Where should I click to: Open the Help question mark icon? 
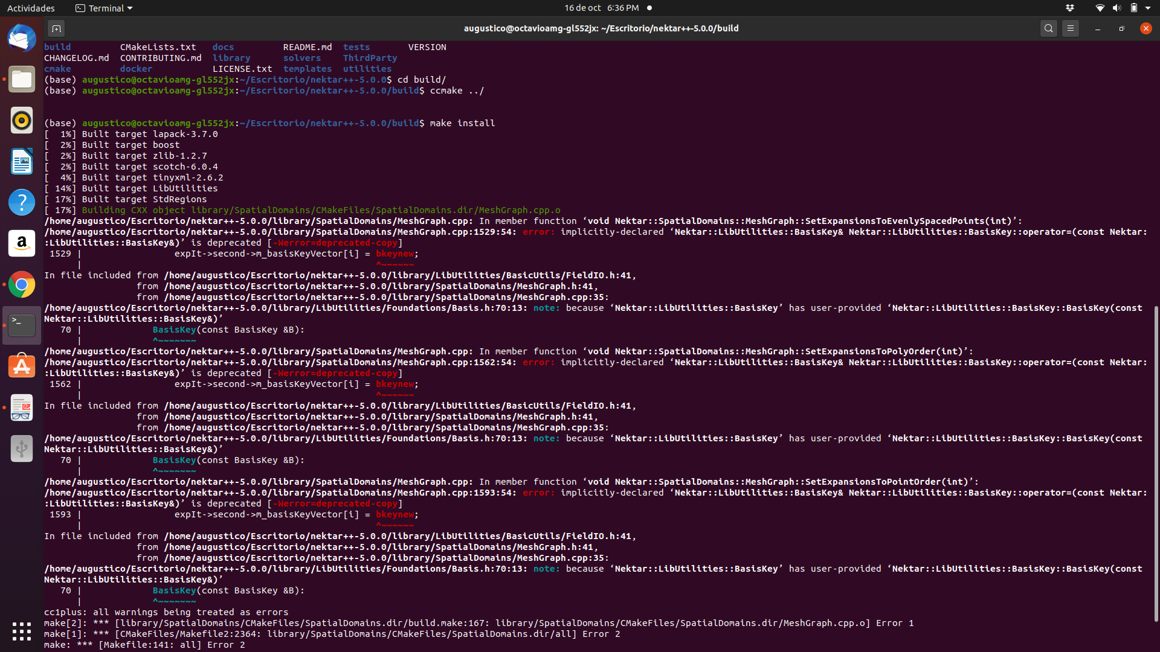click(x=22, y=203)
